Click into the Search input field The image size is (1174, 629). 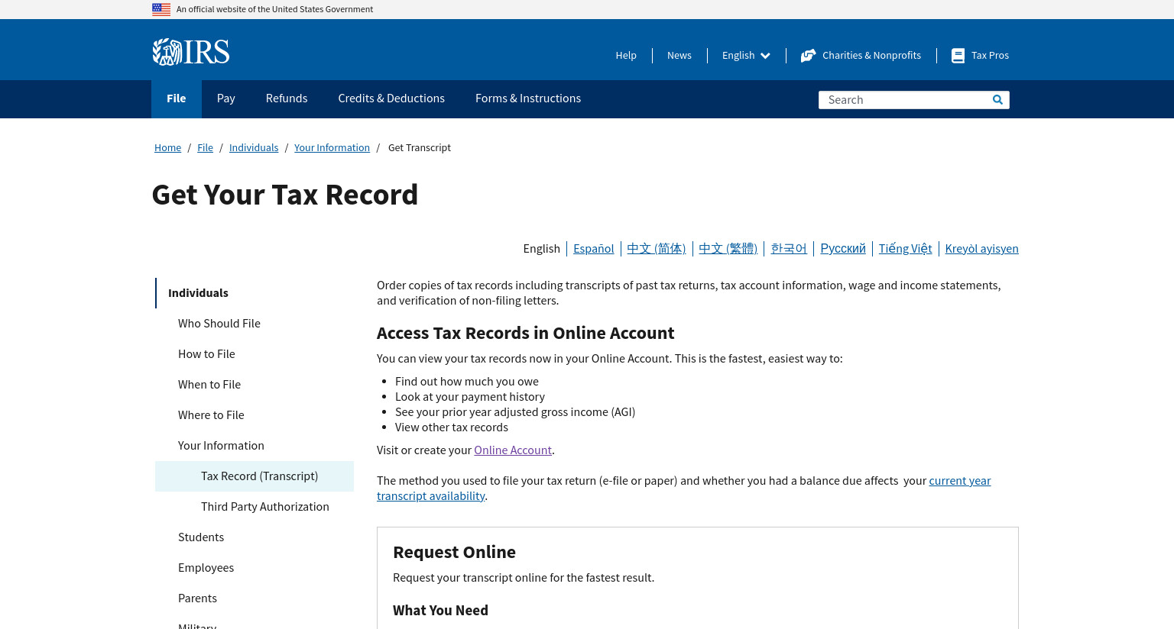pyautogui.click(x=903, y=100)
